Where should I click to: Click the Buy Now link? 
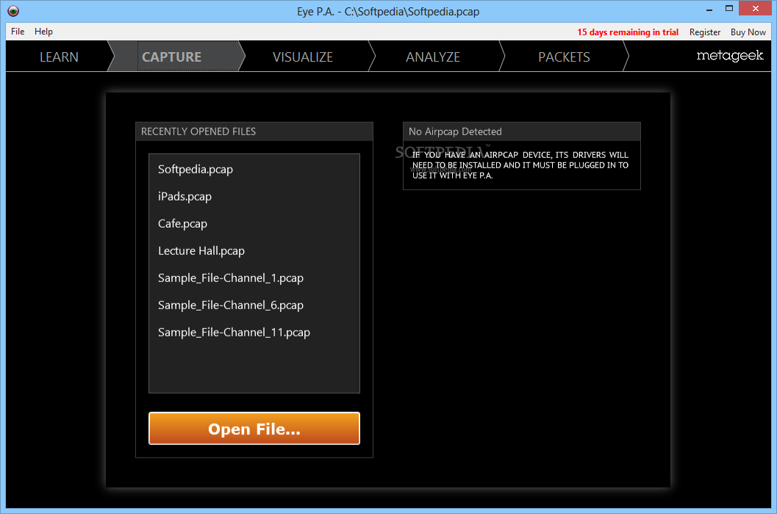pyautogui.click(x=748, y=32)
